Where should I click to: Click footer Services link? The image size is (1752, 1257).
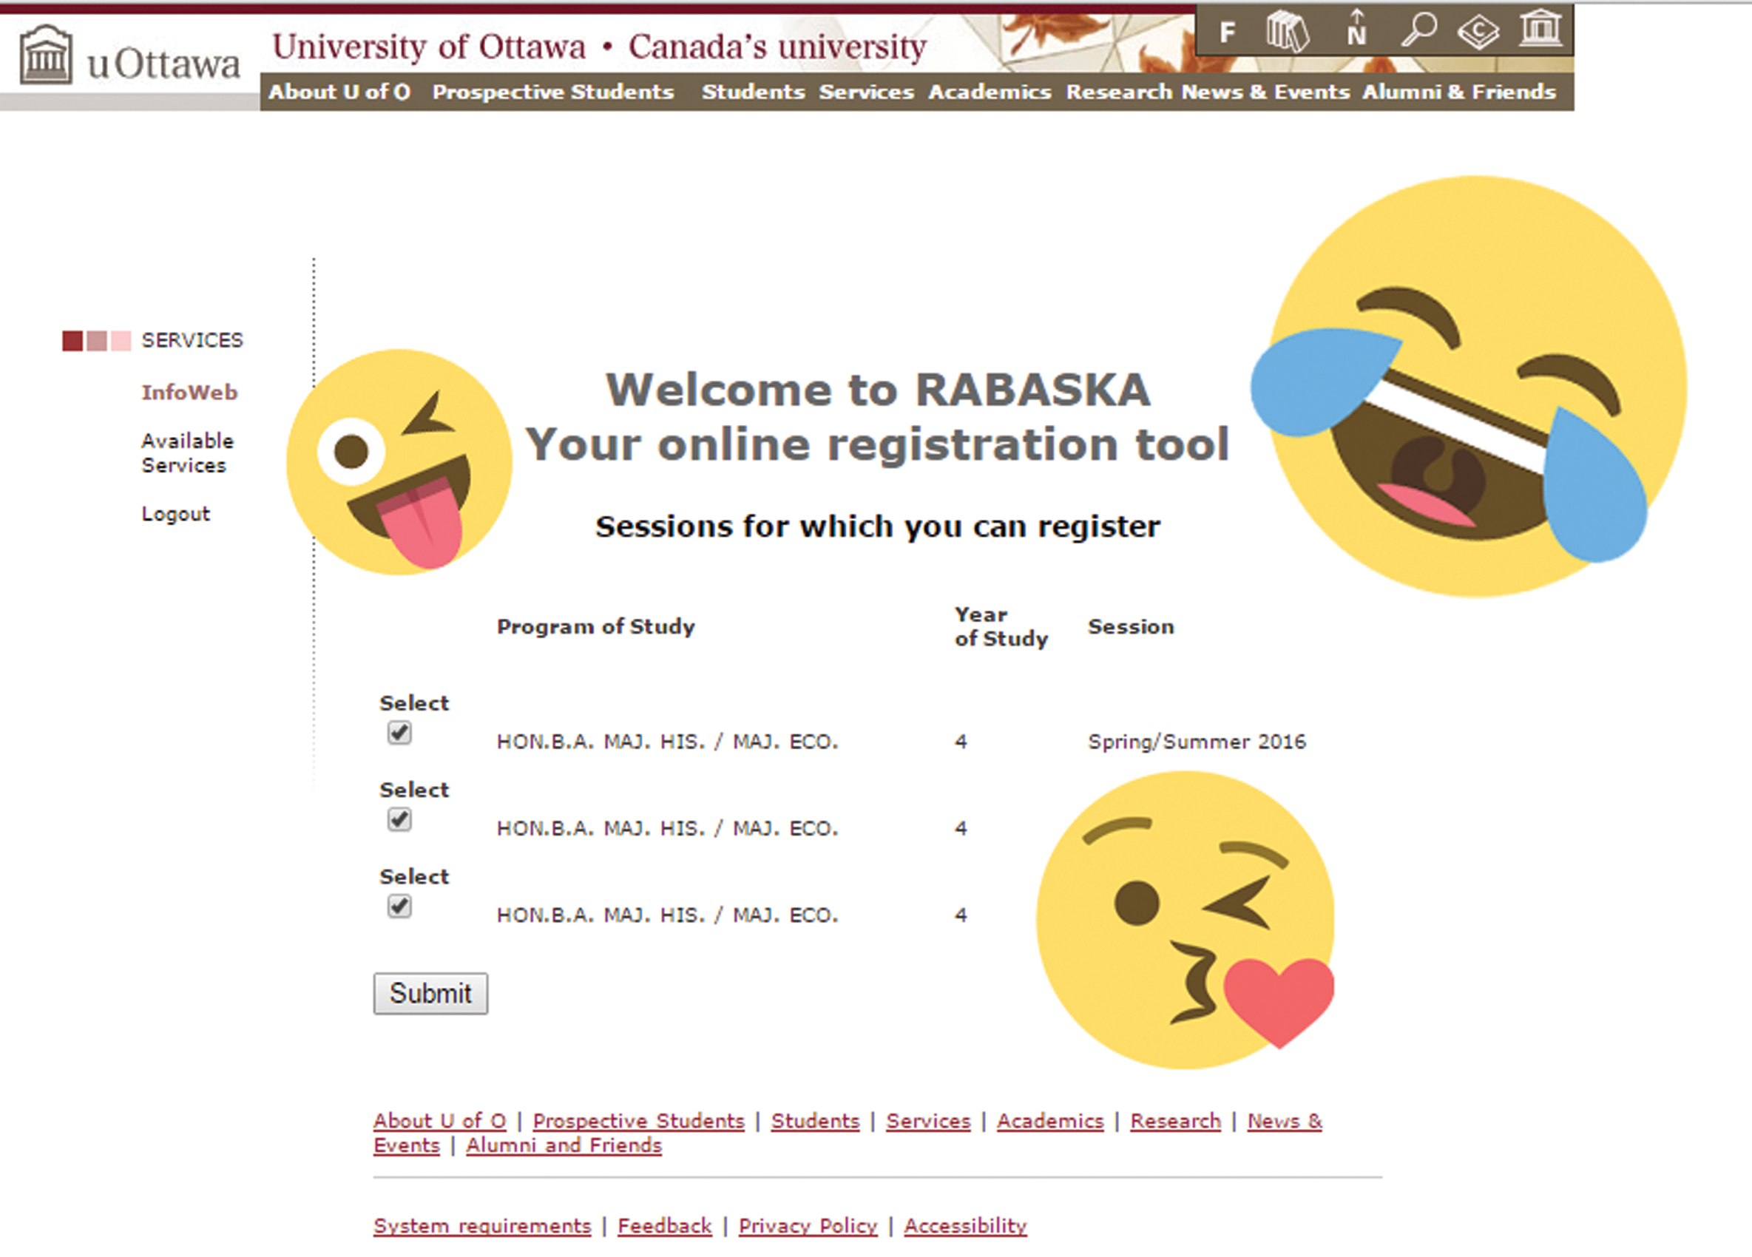click(927, 1120)
